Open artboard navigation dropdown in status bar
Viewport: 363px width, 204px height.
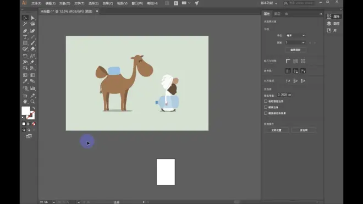79,202
